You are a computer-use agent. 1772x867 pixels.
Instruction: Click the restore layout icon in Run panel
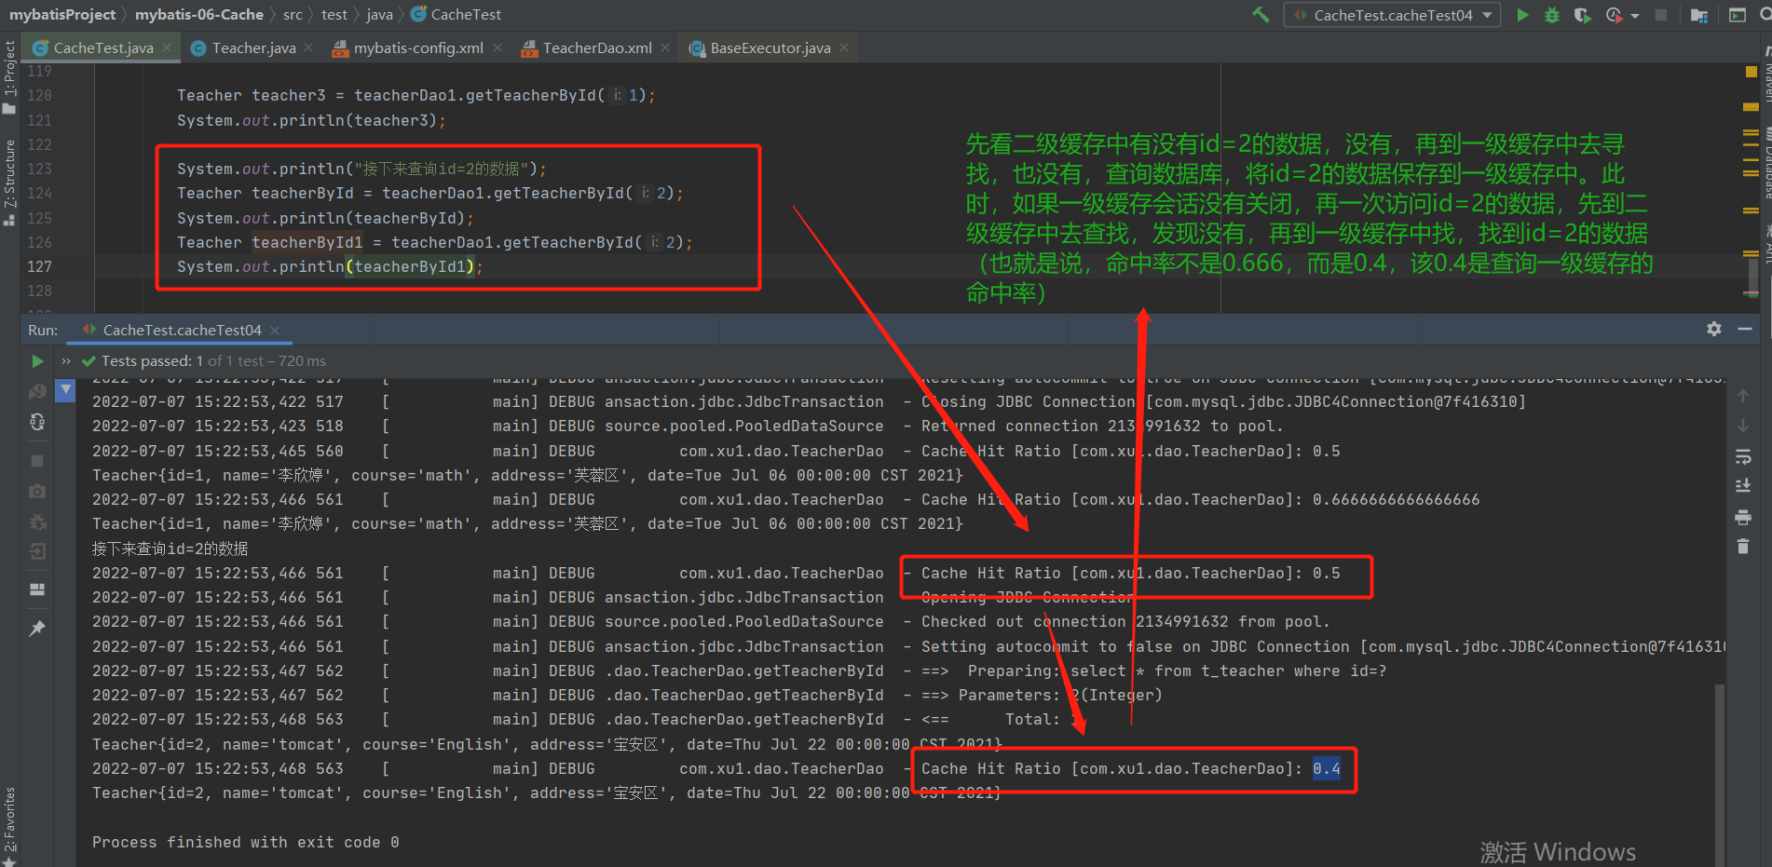37,589
